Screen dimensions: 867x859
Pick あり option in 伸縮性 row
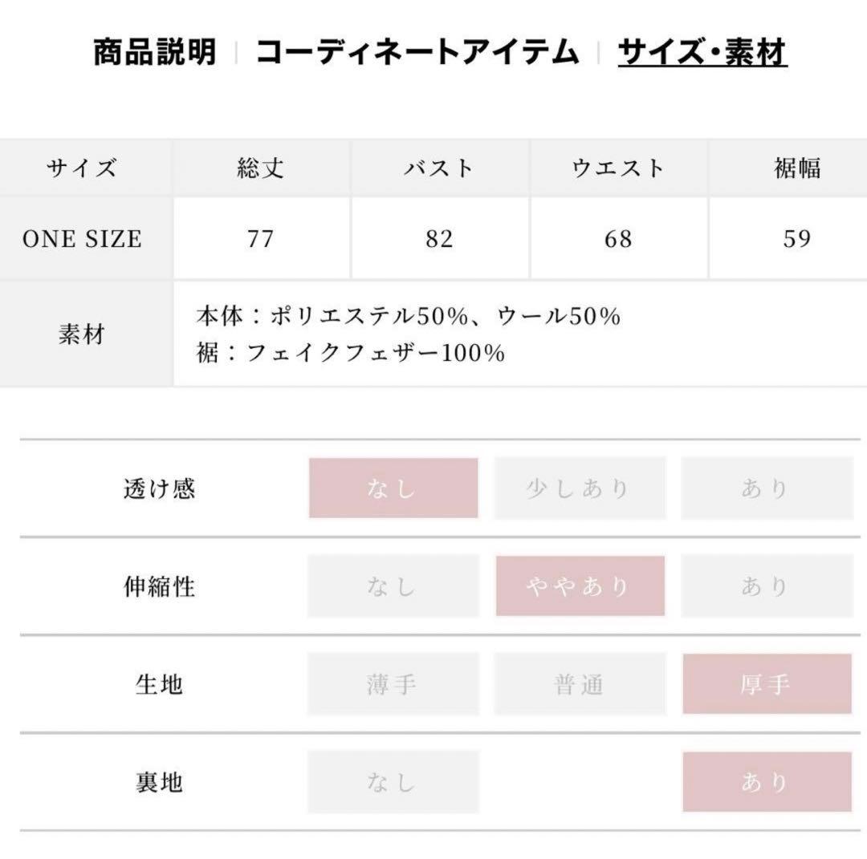tap(767, 586)
